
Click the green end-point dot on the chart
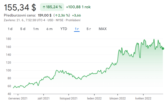point(163,48)
